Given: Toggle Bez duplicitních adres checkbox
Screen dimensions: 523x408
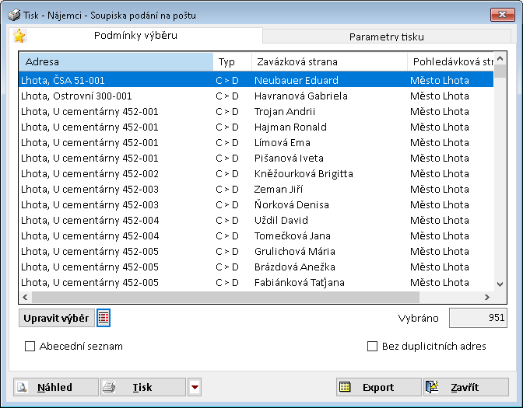Looking at the screenshot, I should coord(372,347).
